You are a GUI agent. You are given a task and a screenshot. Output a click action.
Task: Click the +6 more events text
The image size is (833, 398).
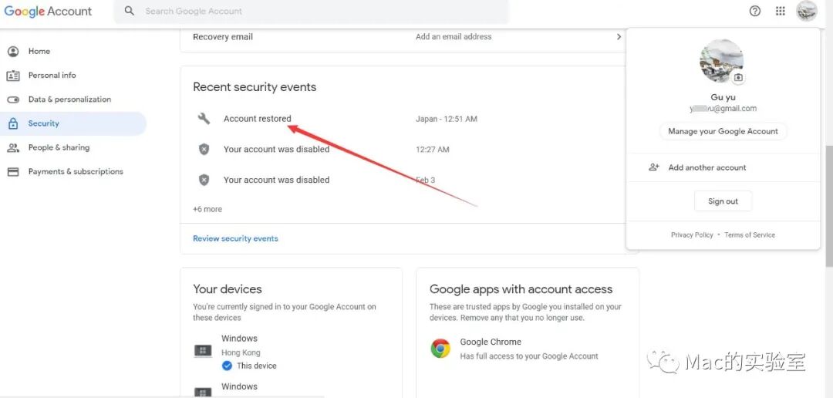pos(207,209)
